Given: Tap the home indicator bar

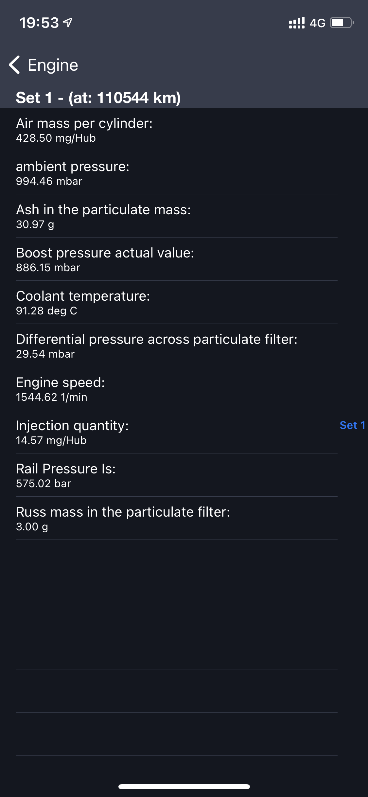Looking at the screenshot, I should (184, 787).
